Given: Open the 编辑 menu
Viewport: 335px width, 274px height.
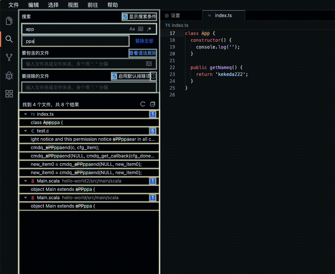Looking at the screenshot, I should pyautogui.click(x=33, y=5).
